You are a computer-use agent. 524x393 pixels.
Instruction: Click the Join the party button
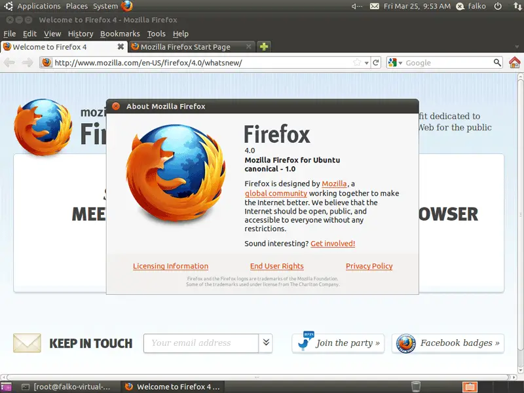[338, 343]
